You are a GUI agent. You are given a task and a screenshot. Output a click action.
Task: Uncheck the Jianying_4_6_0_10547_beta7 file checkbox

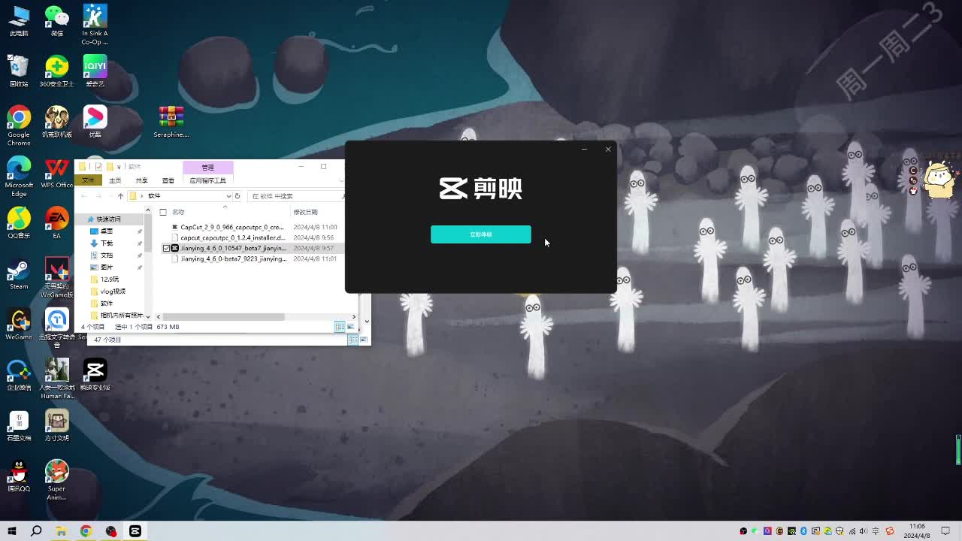pyautogui.click(x=167, y=248)
